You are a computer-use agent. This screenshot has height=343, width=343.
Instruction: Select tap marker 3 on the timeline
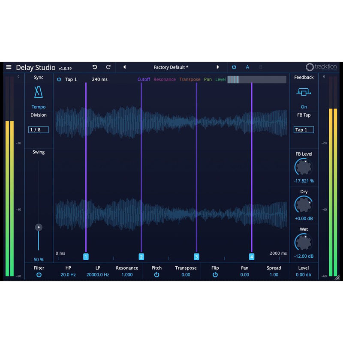[x=196, y=257]
